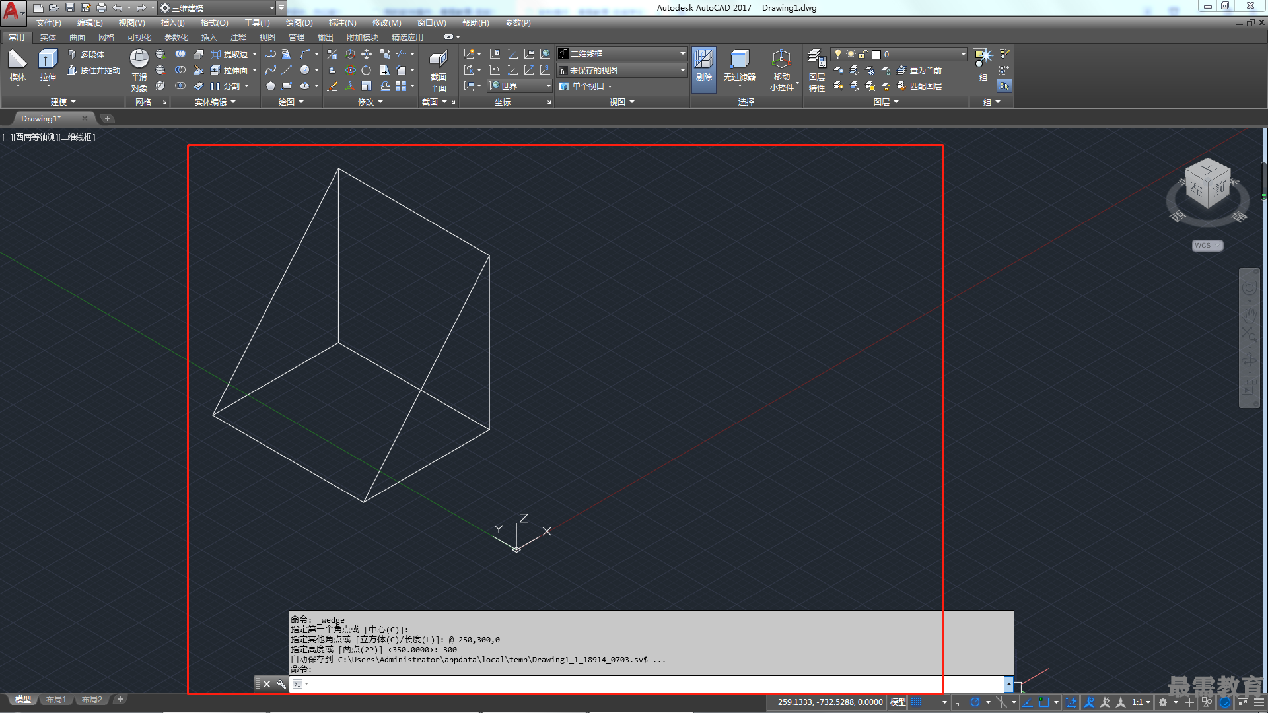Screen dimensions: 1268x713
Task: Activate the 移动小控件 move gizmo
Action: click(781, 70)
